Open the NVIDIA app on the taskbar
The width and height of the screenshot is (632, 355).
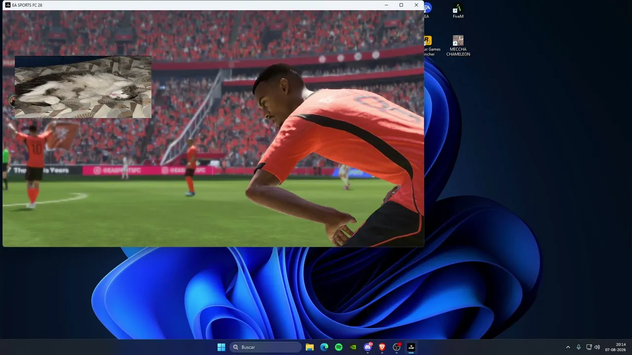pyautogui.click(x=353, y=347)
